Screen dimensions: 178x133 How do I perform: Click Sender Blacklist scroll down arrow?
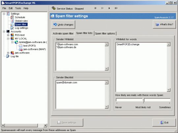[x=106, y=107]
